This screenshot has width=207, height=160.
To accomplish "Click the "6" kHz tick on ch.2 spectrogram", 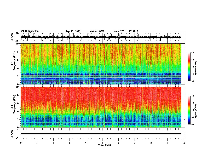I will click(18, 103).
